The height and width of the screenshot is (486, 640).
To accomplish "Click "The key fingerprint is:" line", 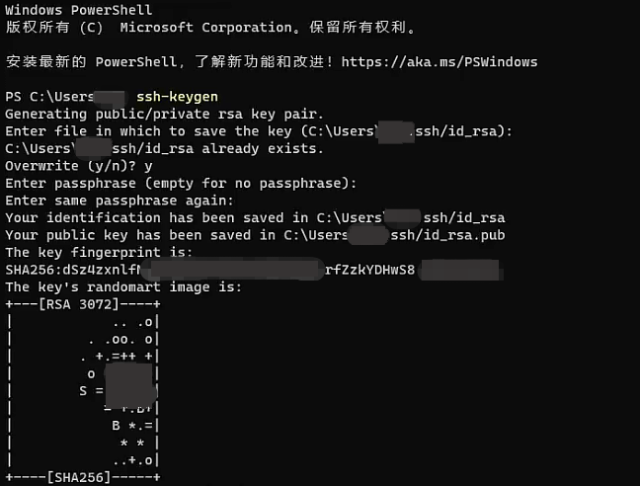I will point(99,253).
